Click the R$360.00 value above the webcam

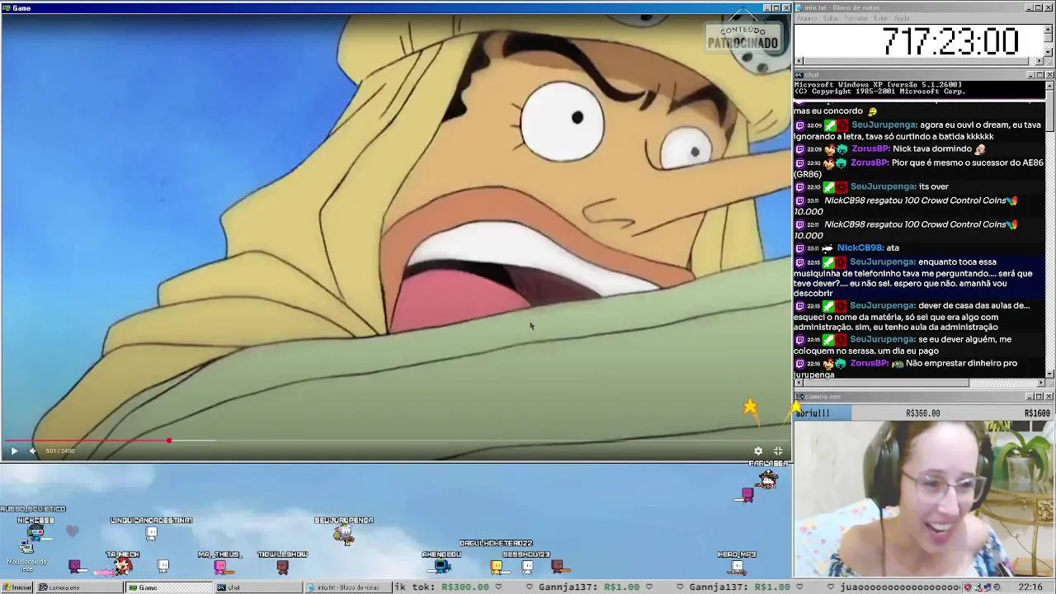point(922,413)
